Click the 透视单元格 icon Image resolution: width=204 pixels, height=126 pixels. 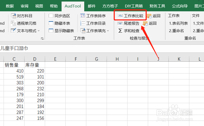coord(13,23)
